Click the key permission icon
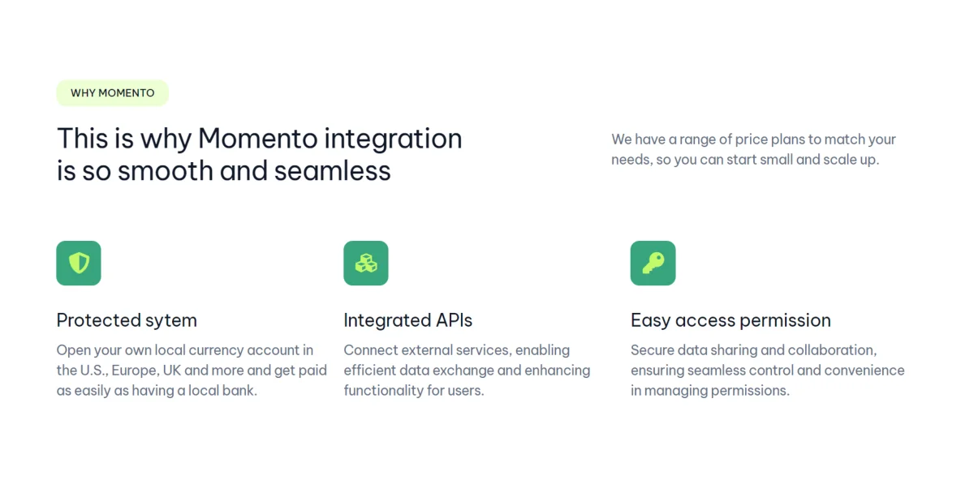The height and width of the screenshot is (480, 974). click(653, 263)
